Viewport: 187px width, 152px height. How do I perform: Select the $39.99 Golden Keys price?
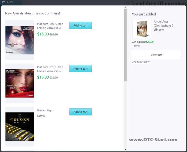click(41, 116)
